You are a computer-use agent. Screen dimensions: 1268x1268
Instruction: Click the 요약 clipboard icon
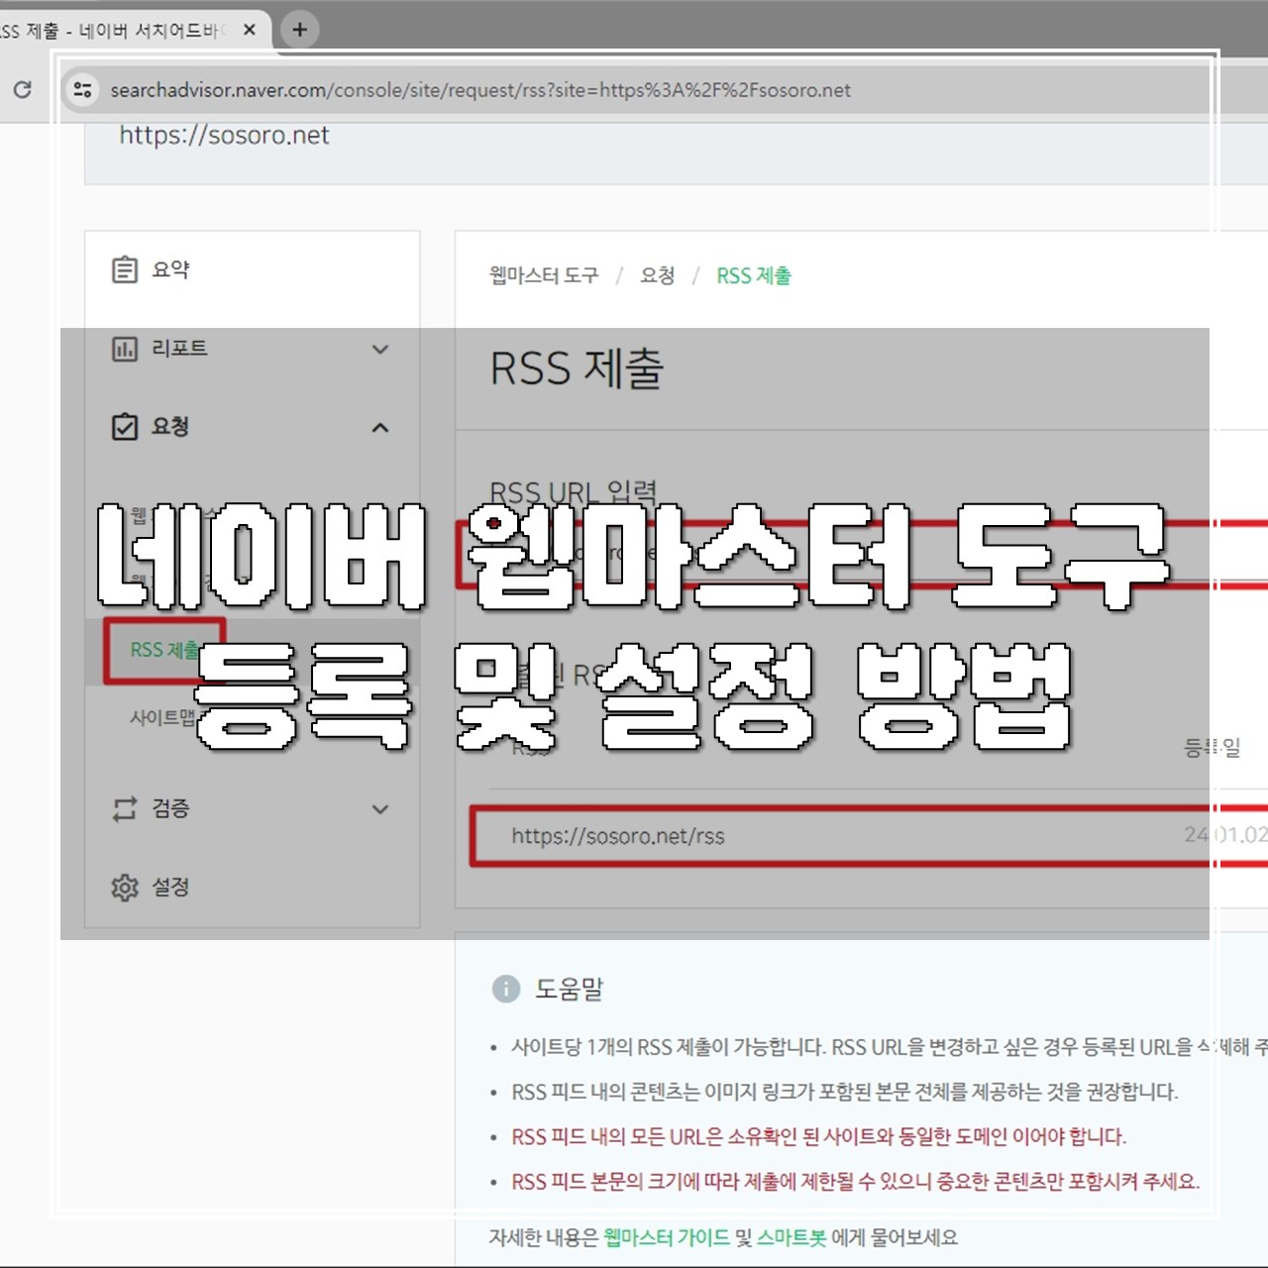(125, 269)
